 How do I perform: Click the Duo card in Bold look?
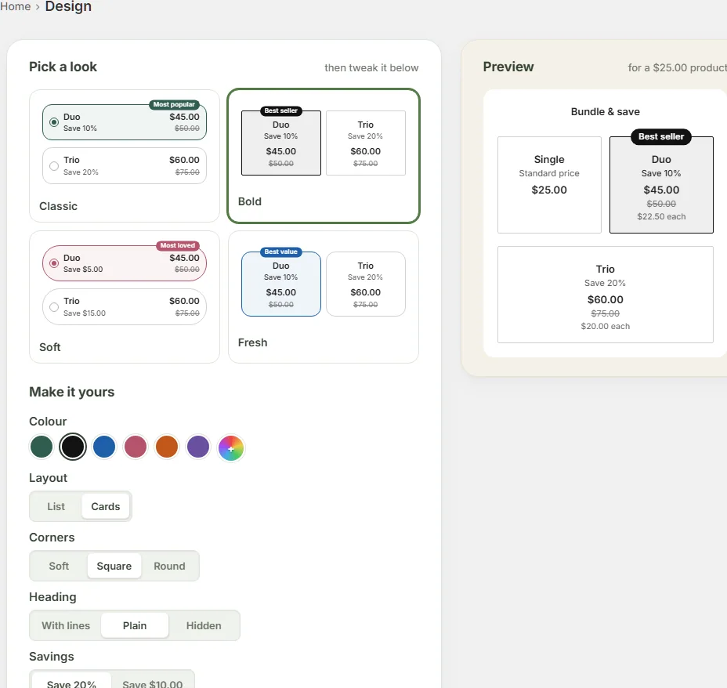point(281,143)
